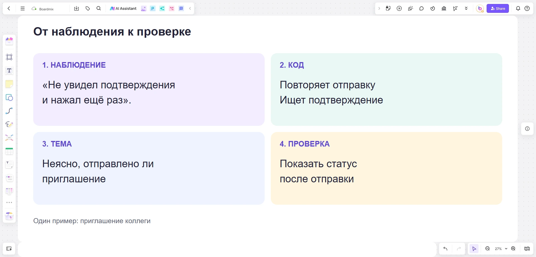This screenshot has width=536, height=257.
Task: Click the export download icon
Action: (x=76, y=8)
